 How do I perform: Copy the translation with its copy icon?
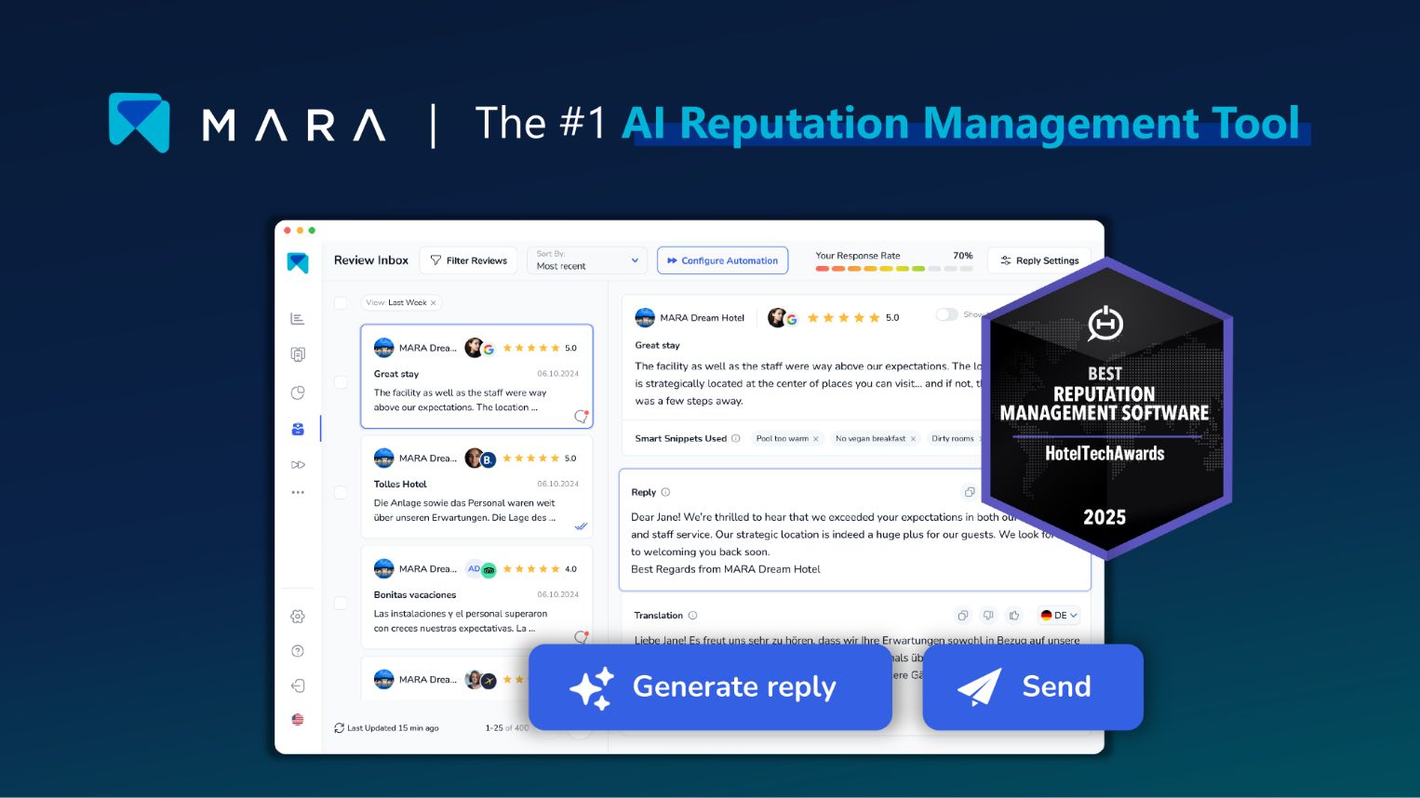click(x=963, y=616)
